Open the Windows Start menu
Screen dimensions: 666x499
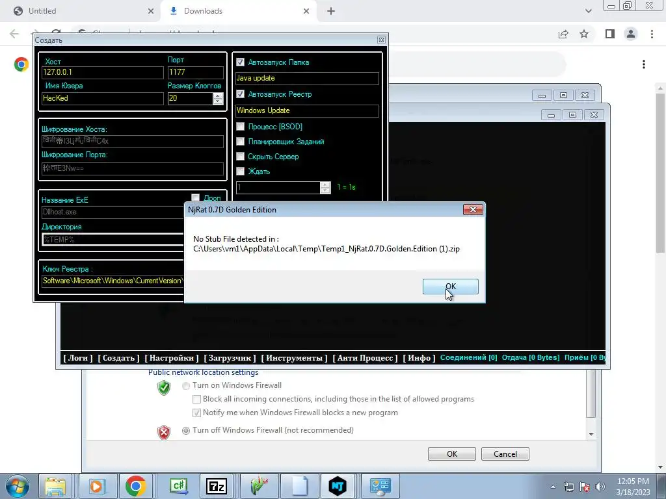(18, 486)
